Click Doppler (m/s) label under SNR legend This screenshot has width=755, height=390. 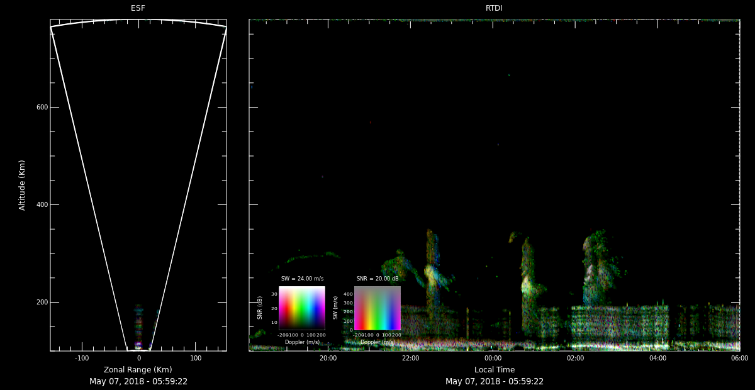click(302, 342)
